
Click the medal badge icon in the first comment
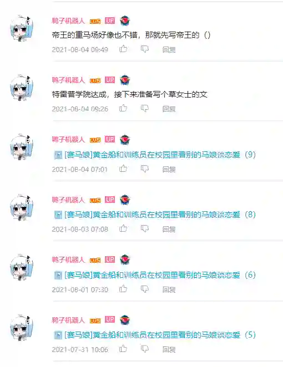point(125,21)
